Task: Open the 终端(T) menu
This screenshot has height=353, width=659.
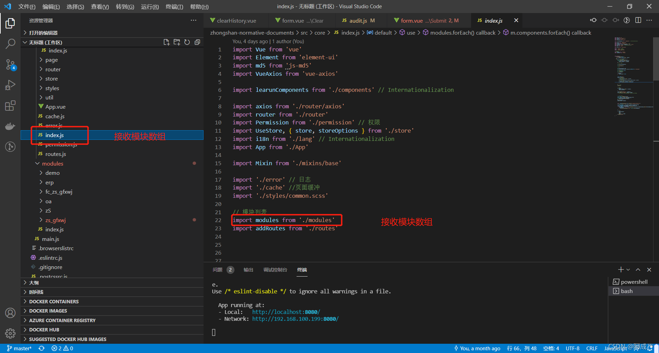Action: [174, 7]
